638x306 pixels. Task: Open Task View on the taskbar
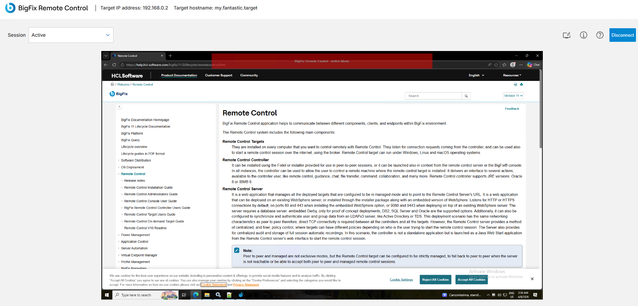tap(184, 295)
